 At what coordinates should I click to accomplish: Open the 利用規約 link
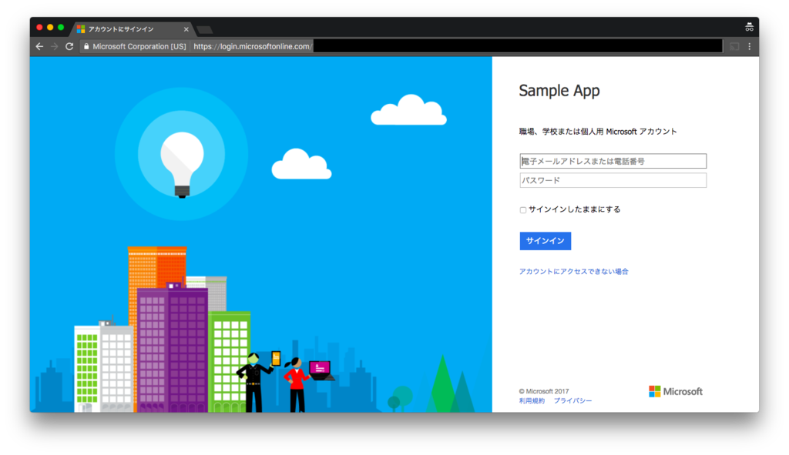(532, 400)
